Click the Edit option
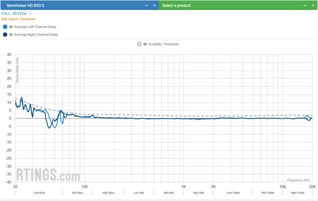 click(x=4, y=19)
